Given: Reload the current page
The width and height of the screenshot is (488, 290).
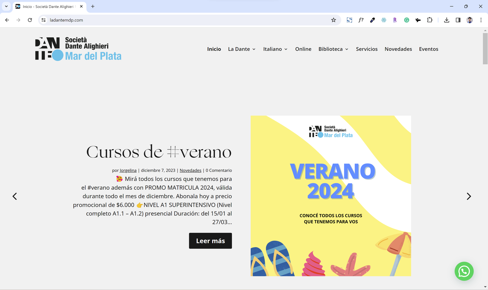Looking at the screenshot, I should [30, 20].
